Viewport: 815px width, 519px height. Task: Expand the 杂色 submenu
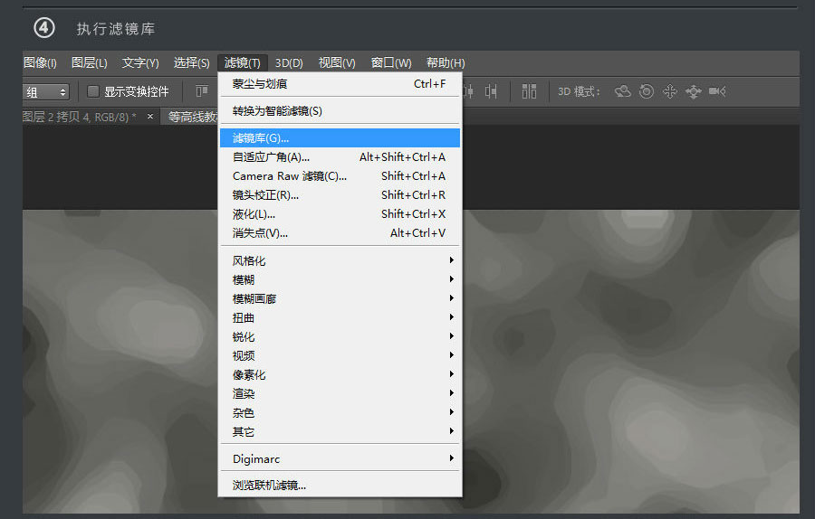tap(340, 412)
